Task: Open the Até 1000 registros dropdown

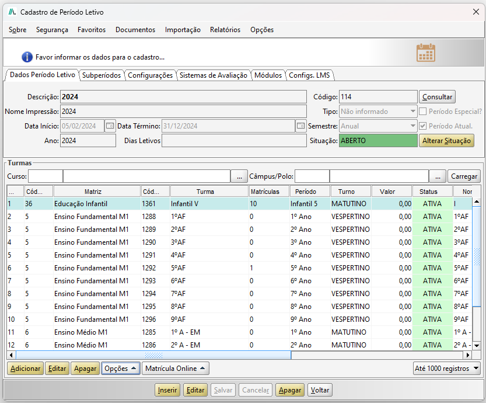Action: 447,369
